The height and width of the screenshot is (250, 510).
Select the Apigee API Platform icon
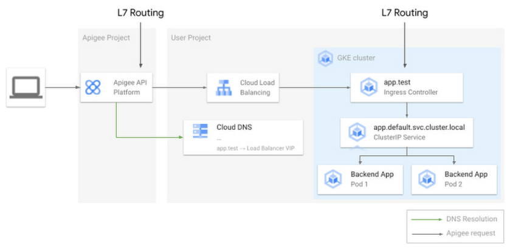click(93, 87)
